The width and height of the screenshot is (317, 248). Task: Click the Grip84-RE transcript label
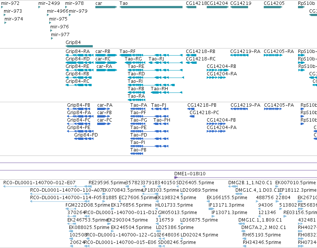pyautogui.click(x=77, y=66)
